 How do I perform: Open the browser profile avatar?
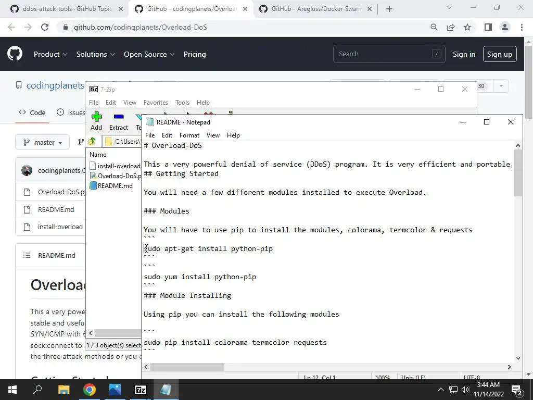click(505, 27)
